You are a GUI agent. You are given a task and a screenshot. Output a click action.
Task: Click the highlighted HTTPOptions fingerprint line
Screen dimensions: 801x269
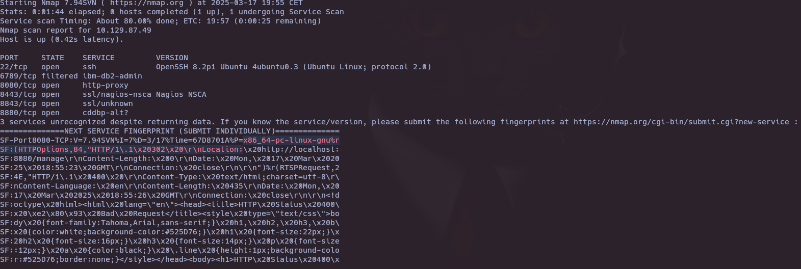121,149
